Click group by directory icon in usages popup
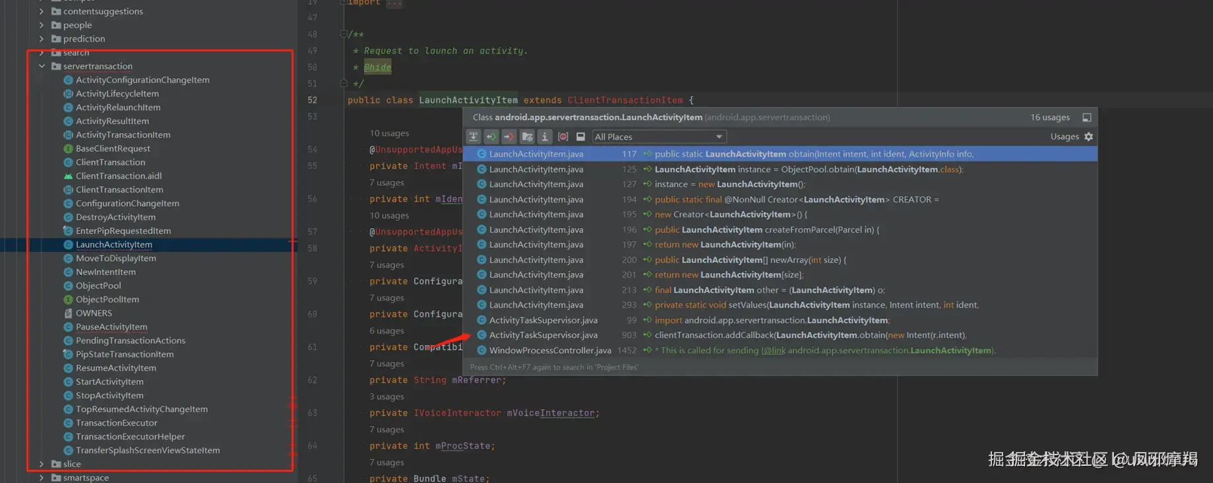 [x=527, y=136]
